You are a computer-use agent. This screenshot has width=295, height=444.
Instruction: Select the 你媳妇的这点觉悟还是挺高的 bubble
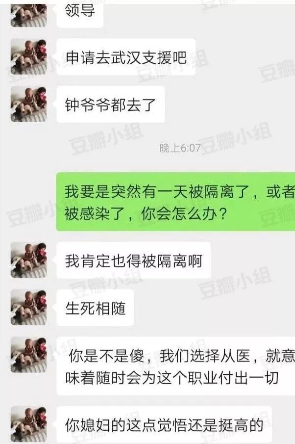pyautogui.click(x=164, y=425)
